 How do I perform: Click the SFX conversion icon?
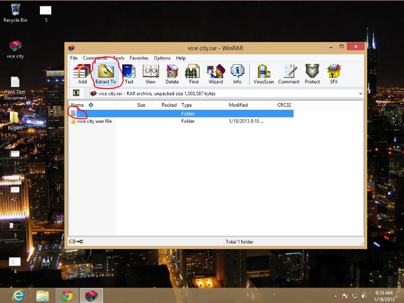334,74
